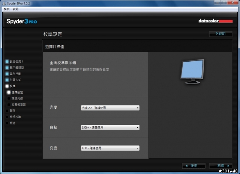Click the ? 說明 help button
Screen dimensions: 240x174
tap(220, 34)
